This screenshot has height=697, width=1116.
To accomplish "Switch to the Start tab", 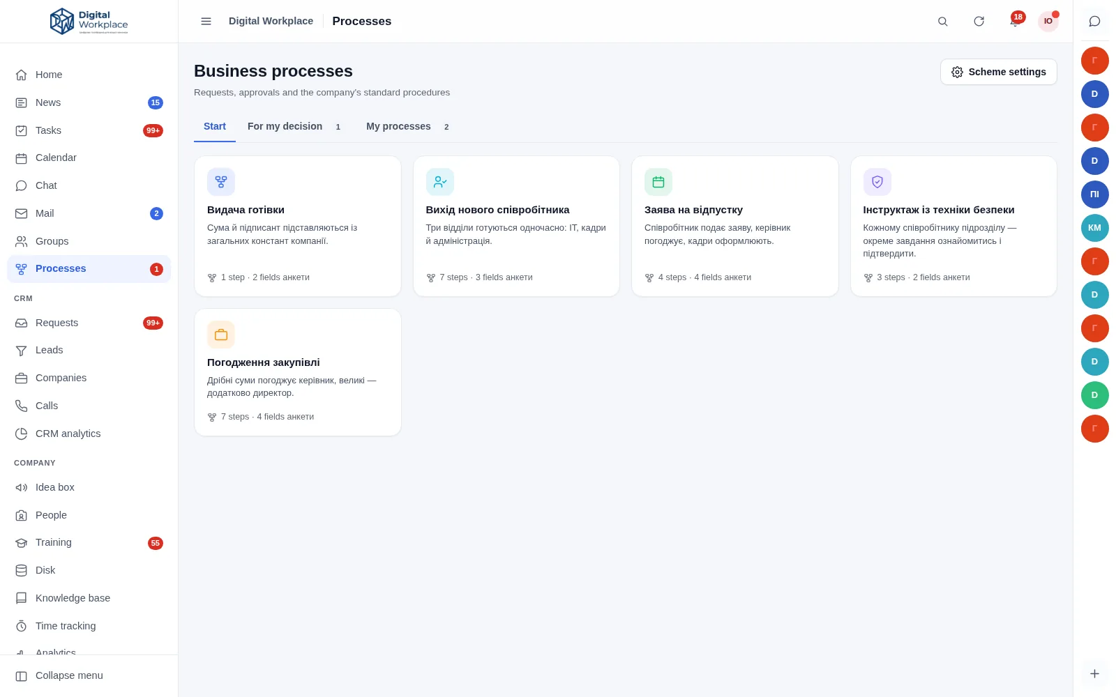I will pyautogui.click(x=215, y=127).
